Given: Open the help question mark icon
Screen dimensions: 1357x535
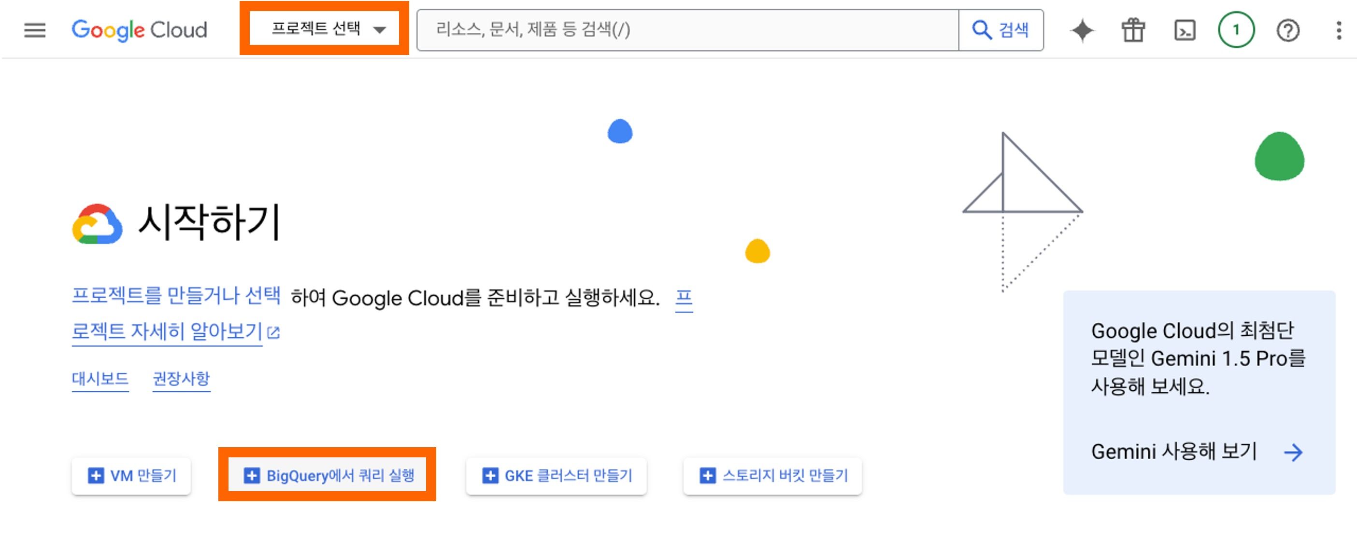Looking at the screenshot, I should click(x=1287, y=30).
